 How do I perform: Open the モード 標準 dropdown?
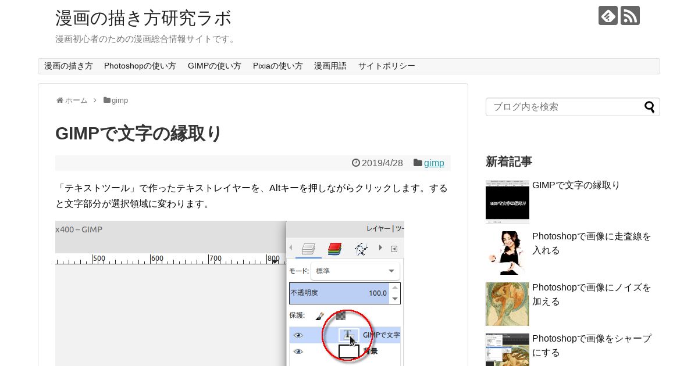355,271
